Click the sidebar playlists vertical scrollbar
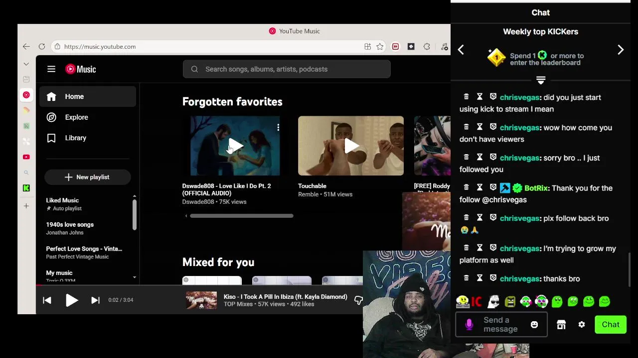638x358 pixels. point(134,214)
